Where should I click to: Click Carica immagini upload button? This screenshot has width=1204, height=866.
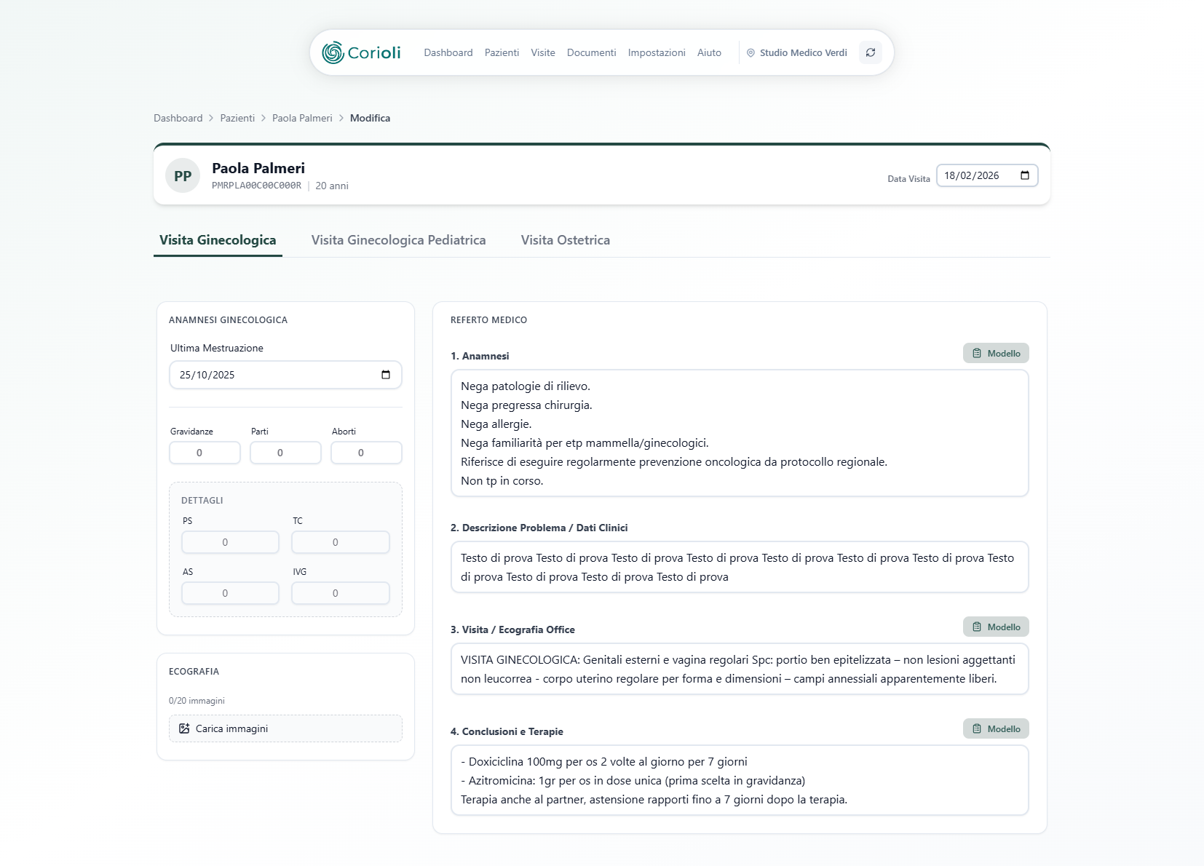(285, 728)
